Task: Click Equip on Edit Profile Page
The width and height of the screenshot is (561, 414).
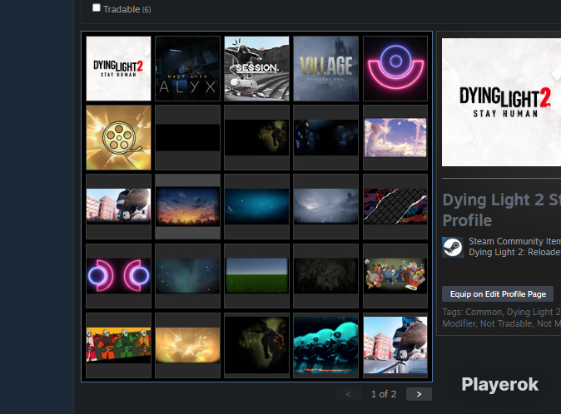Action: coord(498,294)
